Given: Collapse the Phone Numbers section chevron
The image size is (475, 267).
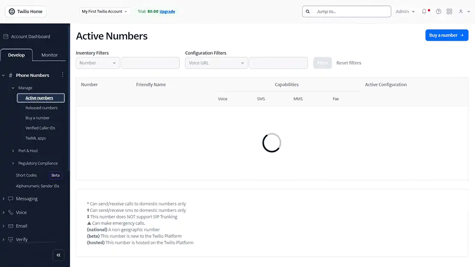Looking at the screenshot, I should coord(4,75).
